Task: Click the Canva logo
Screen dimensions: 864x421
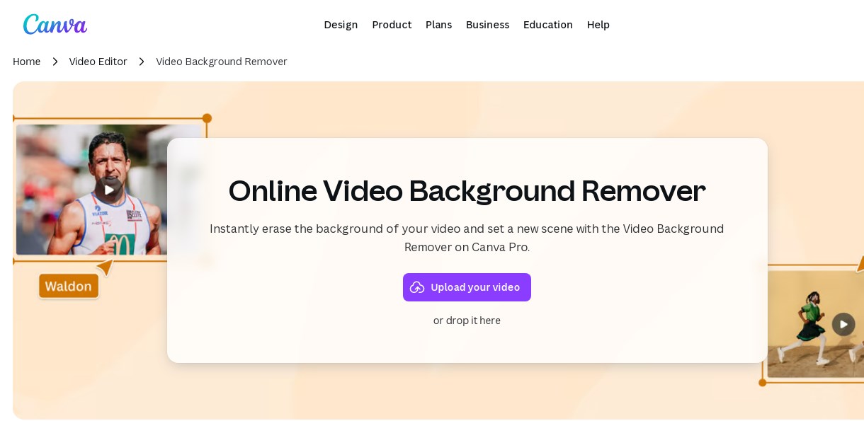Action: pos(55,25)
